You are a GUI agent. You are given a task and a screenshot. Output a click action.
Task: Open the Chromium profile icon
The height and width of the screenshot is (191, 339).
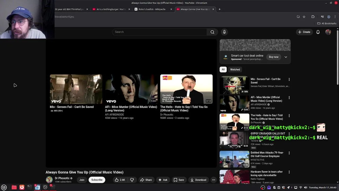tap(329, 17)
